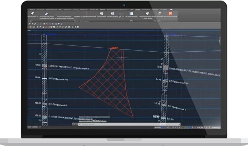
Task: Open the Вывод ribbon tab
Action: 76,10
